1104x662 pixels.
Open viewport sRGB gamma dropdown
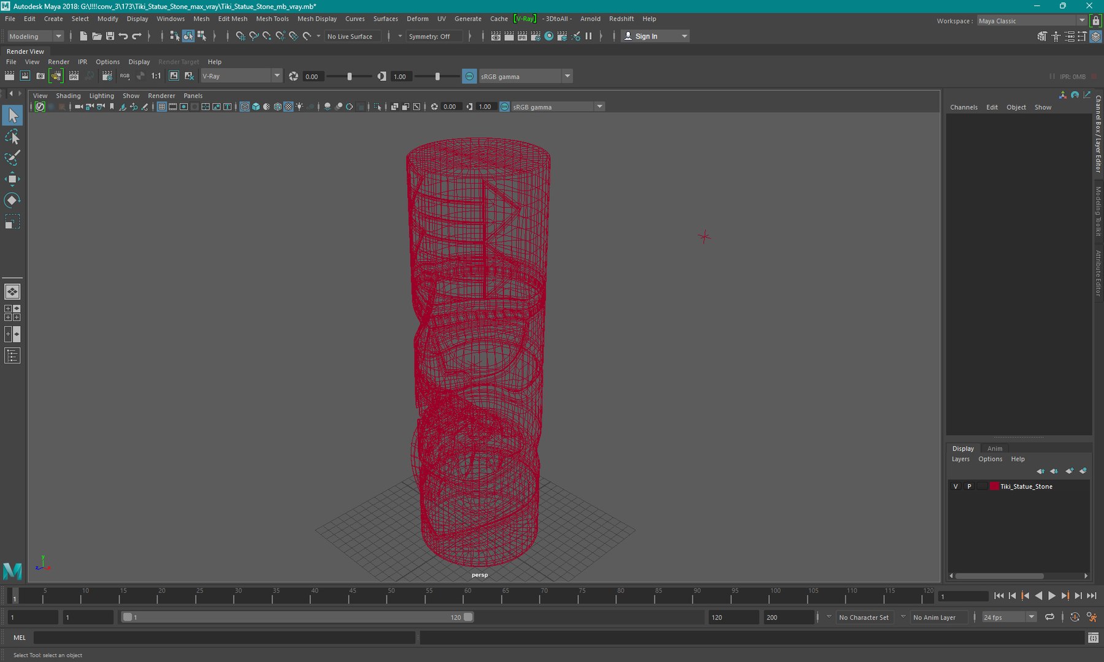pos(558,107)
